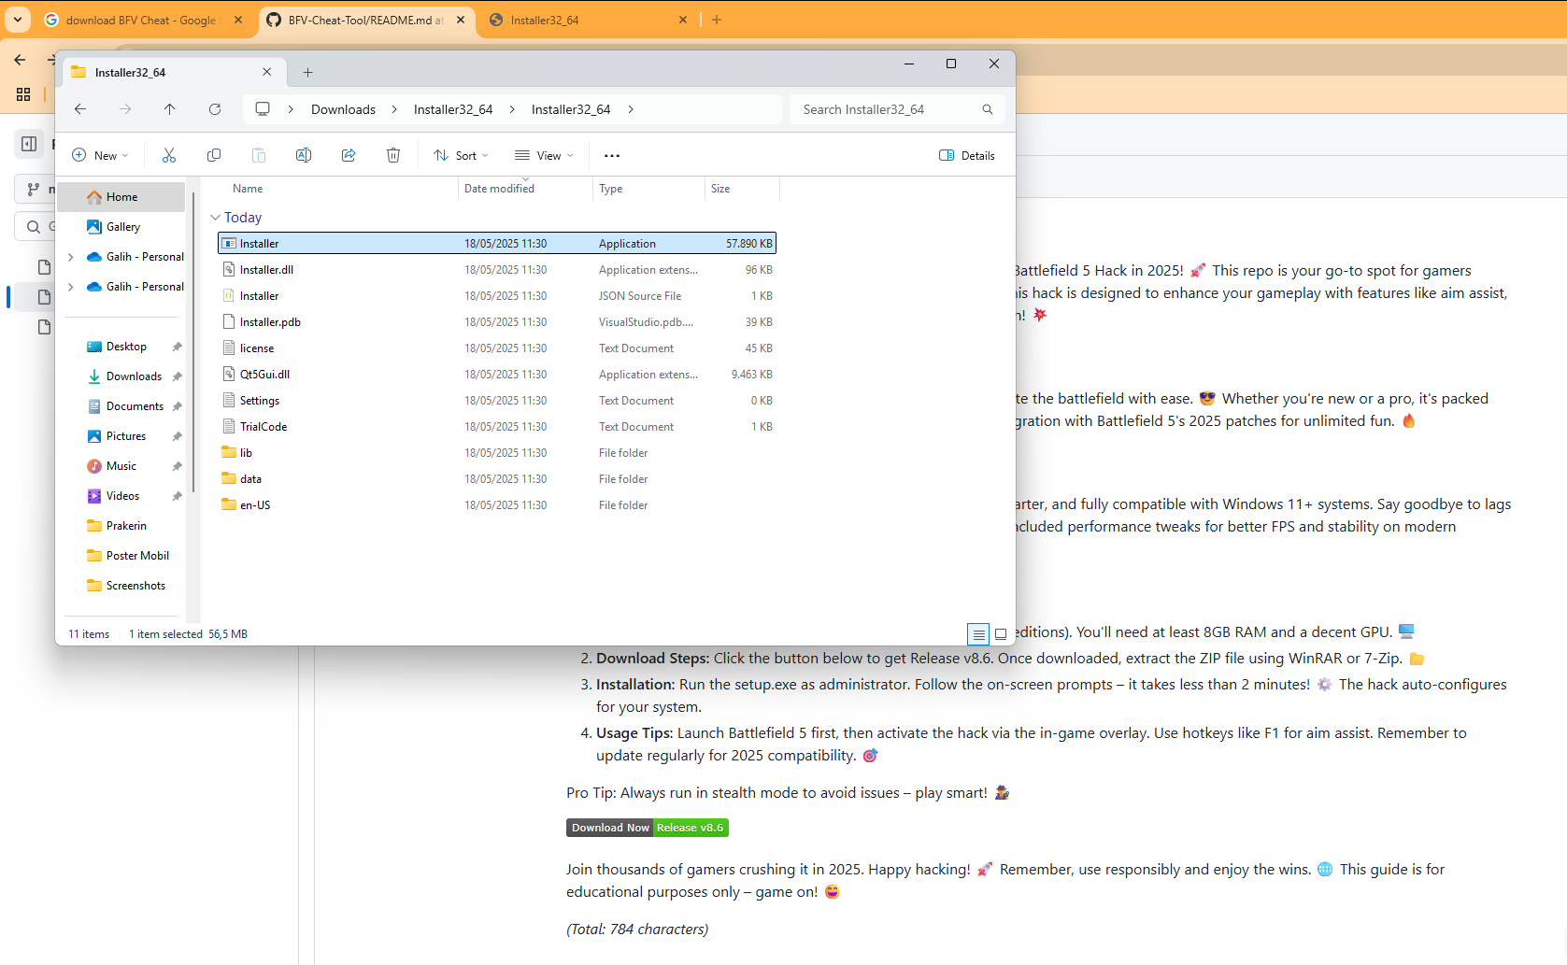Pin toggle for Downloads in Quick access
1567x965 pixels.
coord(177,376)
